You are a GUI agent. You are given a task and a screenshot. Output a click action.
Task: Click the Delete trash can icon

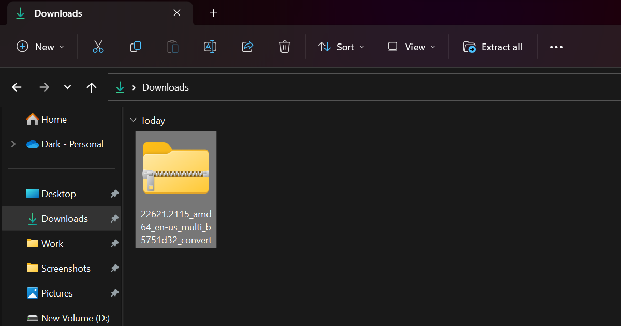tap(284, 47)
